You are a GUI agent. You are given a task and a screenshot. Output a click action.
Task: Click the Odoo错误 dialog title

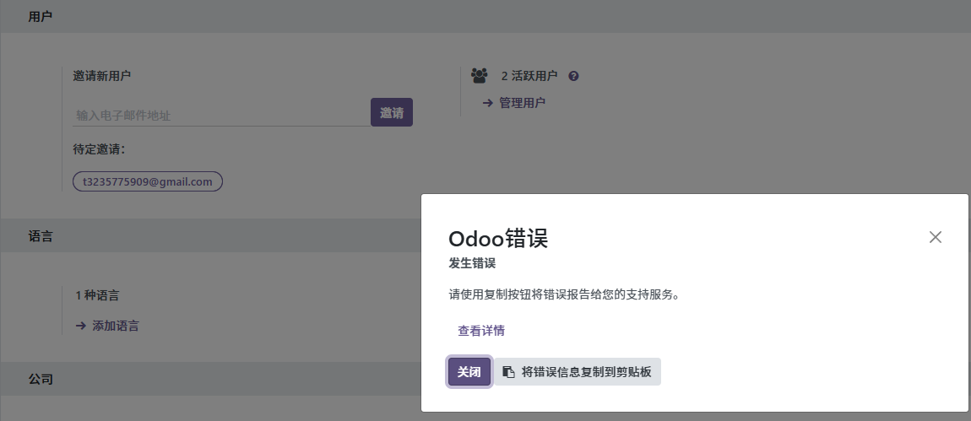coord(498,238)
